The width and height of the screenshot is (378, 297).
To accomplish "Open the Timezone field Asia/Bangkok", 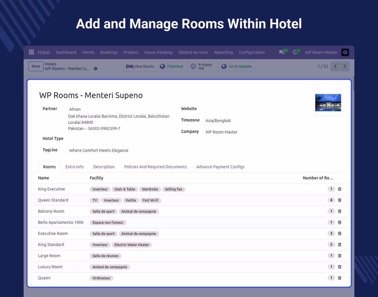I will 218,120.
